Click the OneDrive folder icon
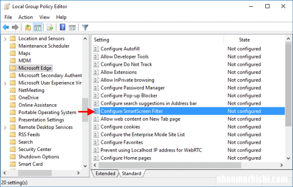The height and width of the screenshot is (187, 293). pyautogui.click(x=13, y=98)
